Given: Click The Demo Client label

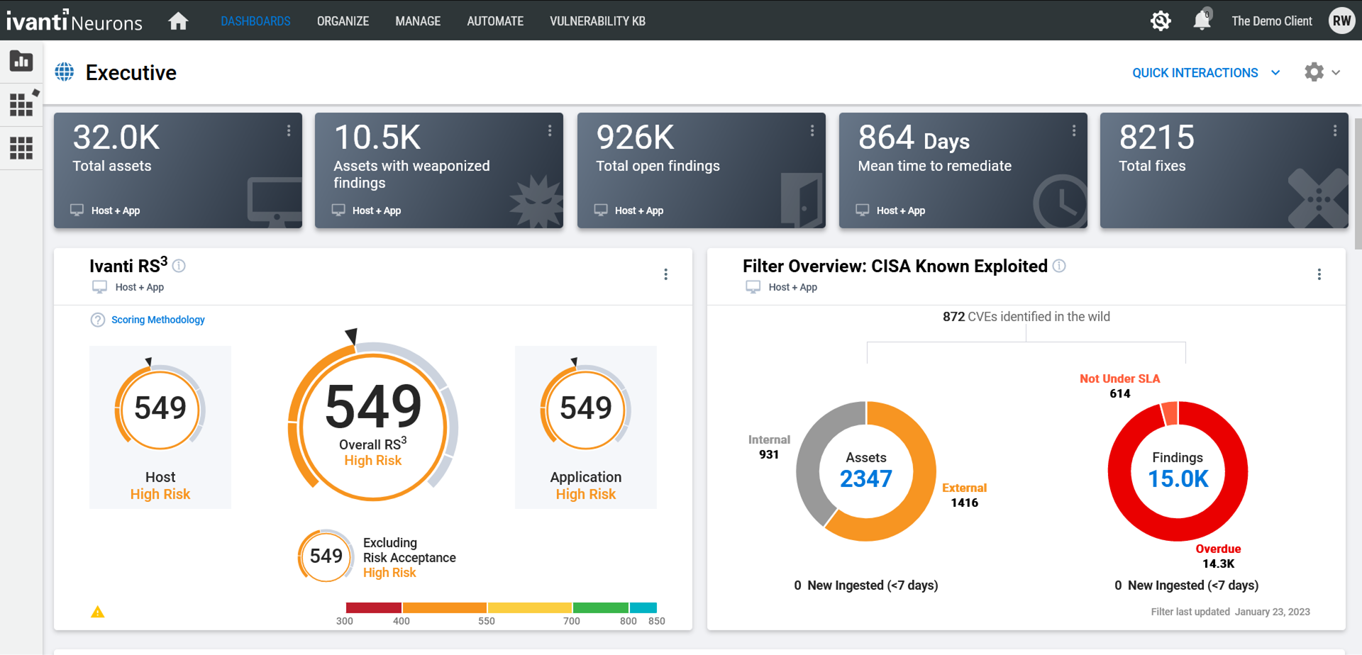Looking at the screenshot, I should coord(1271,21).
